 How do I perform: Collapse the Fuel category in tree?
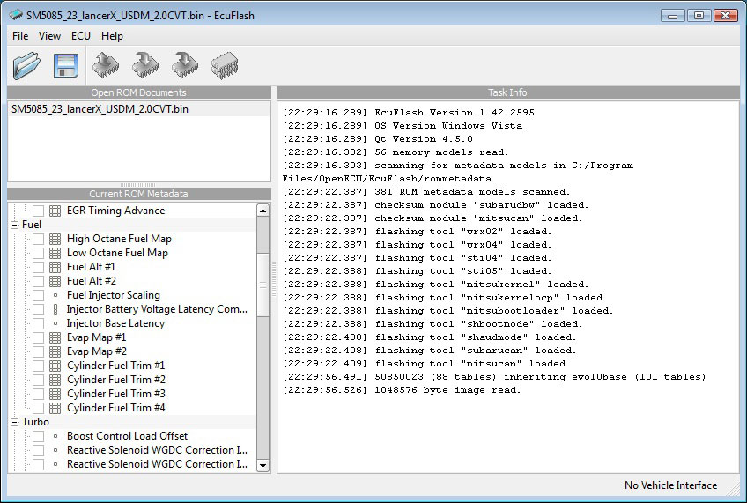tap(15, 225)
